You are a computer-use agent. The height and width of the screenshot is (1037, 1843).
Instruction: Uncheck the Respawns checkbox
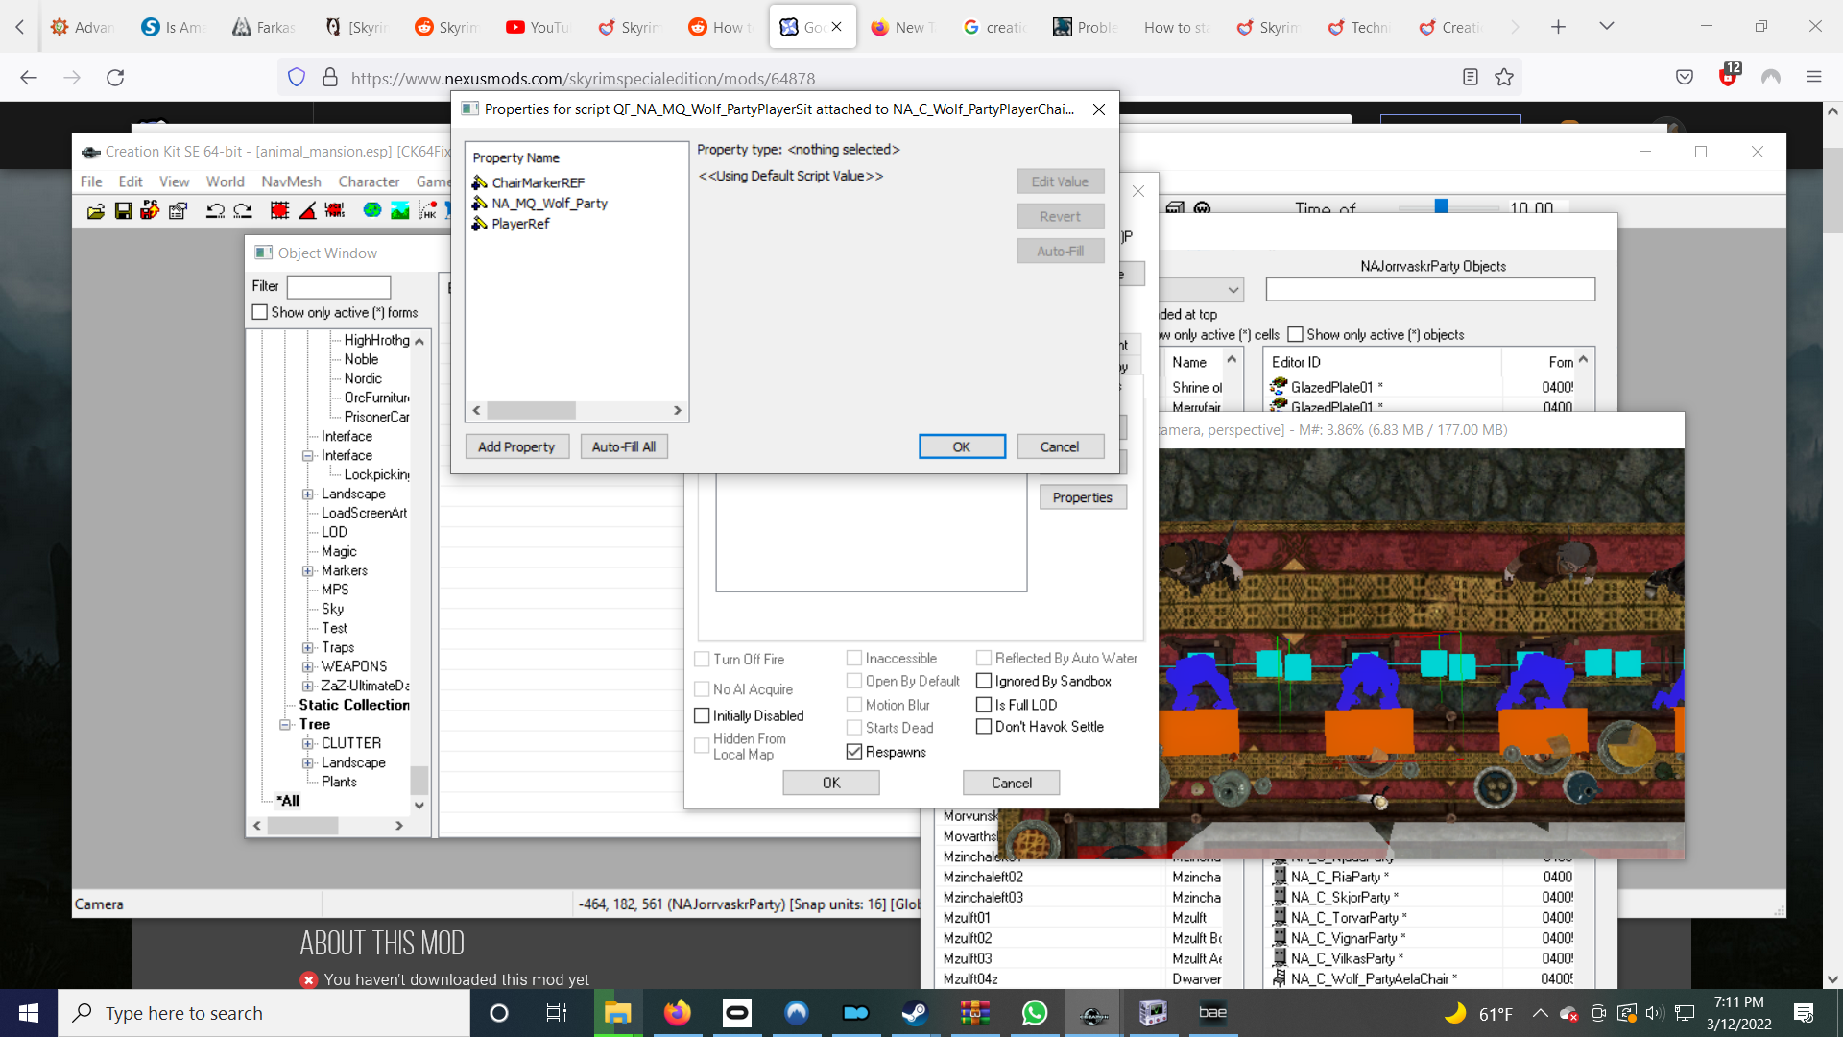click(x=854, y=752)
